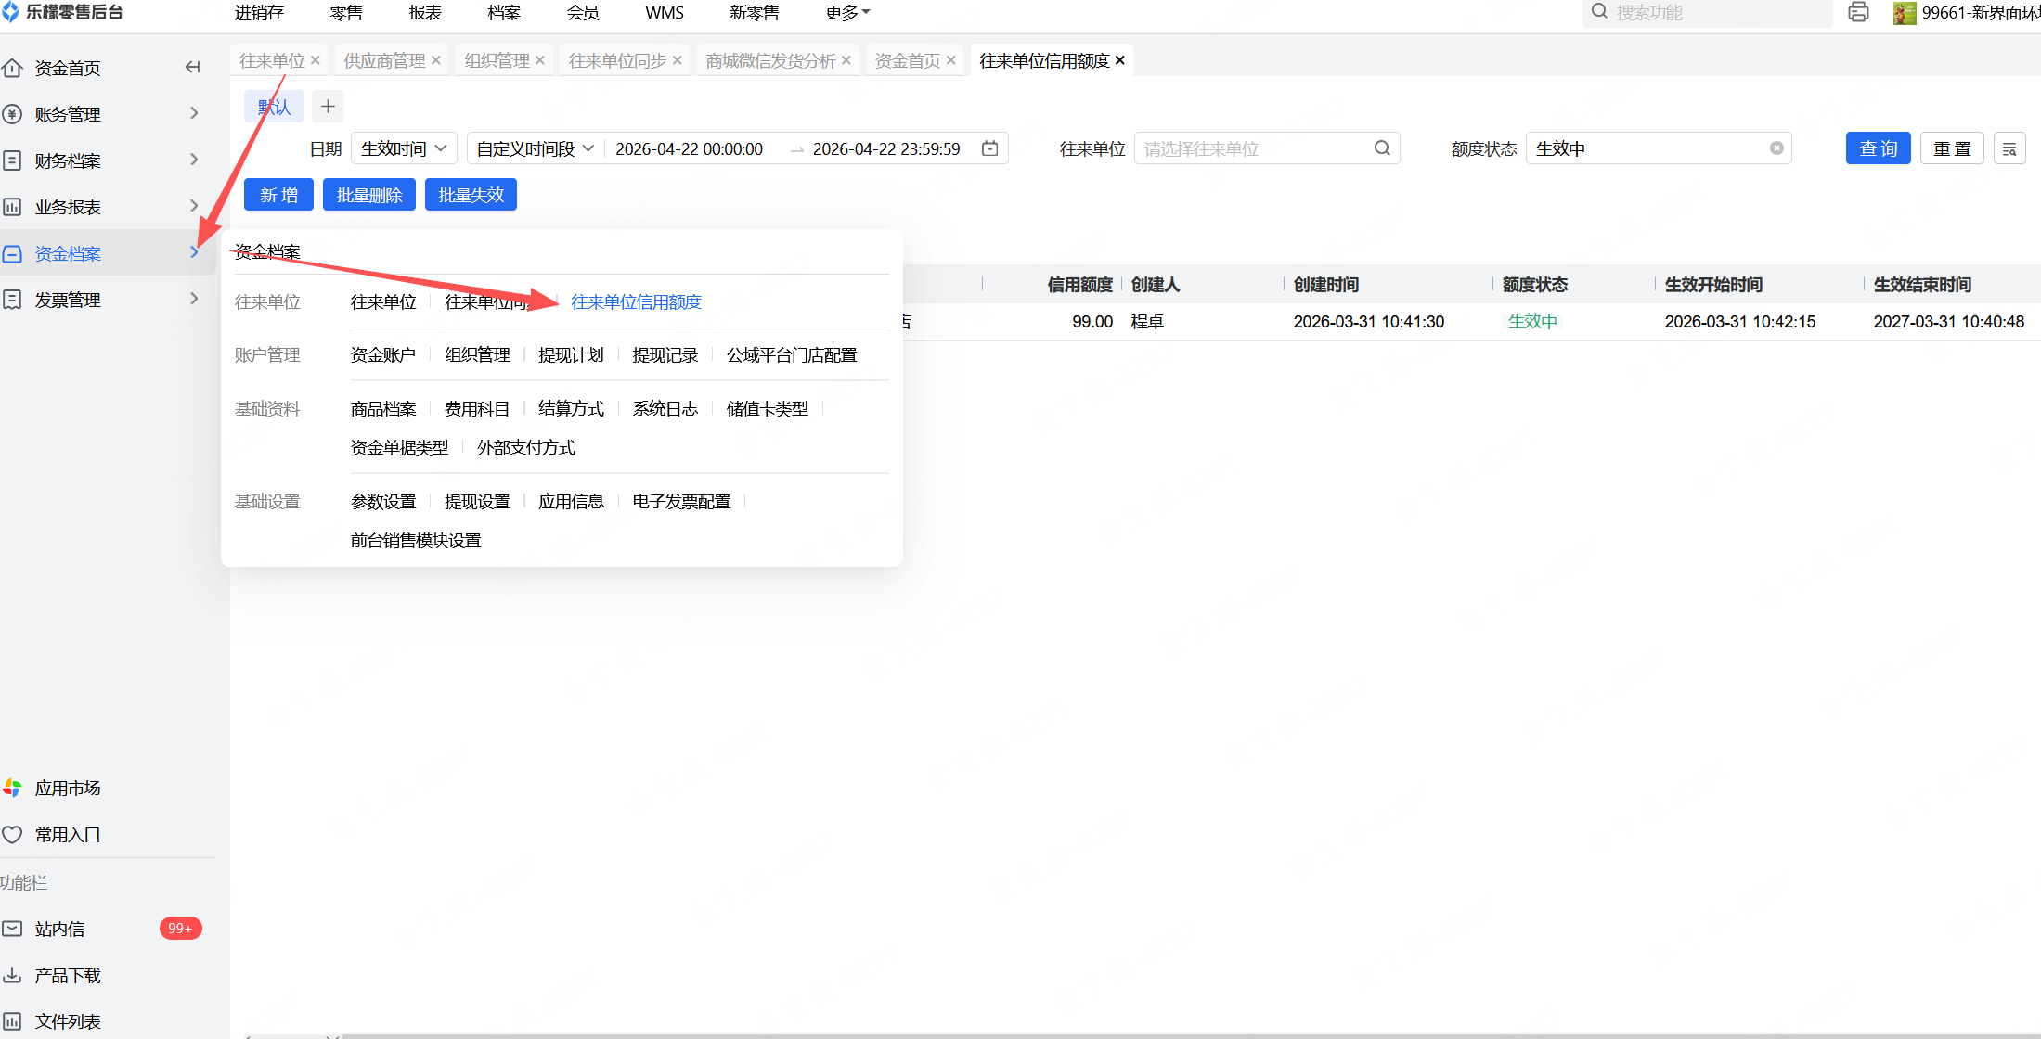The width and height of the screenshot is (2041, 1039).
Task: Open 产品下载 in sidebar
Action: (x=68, y=975)
